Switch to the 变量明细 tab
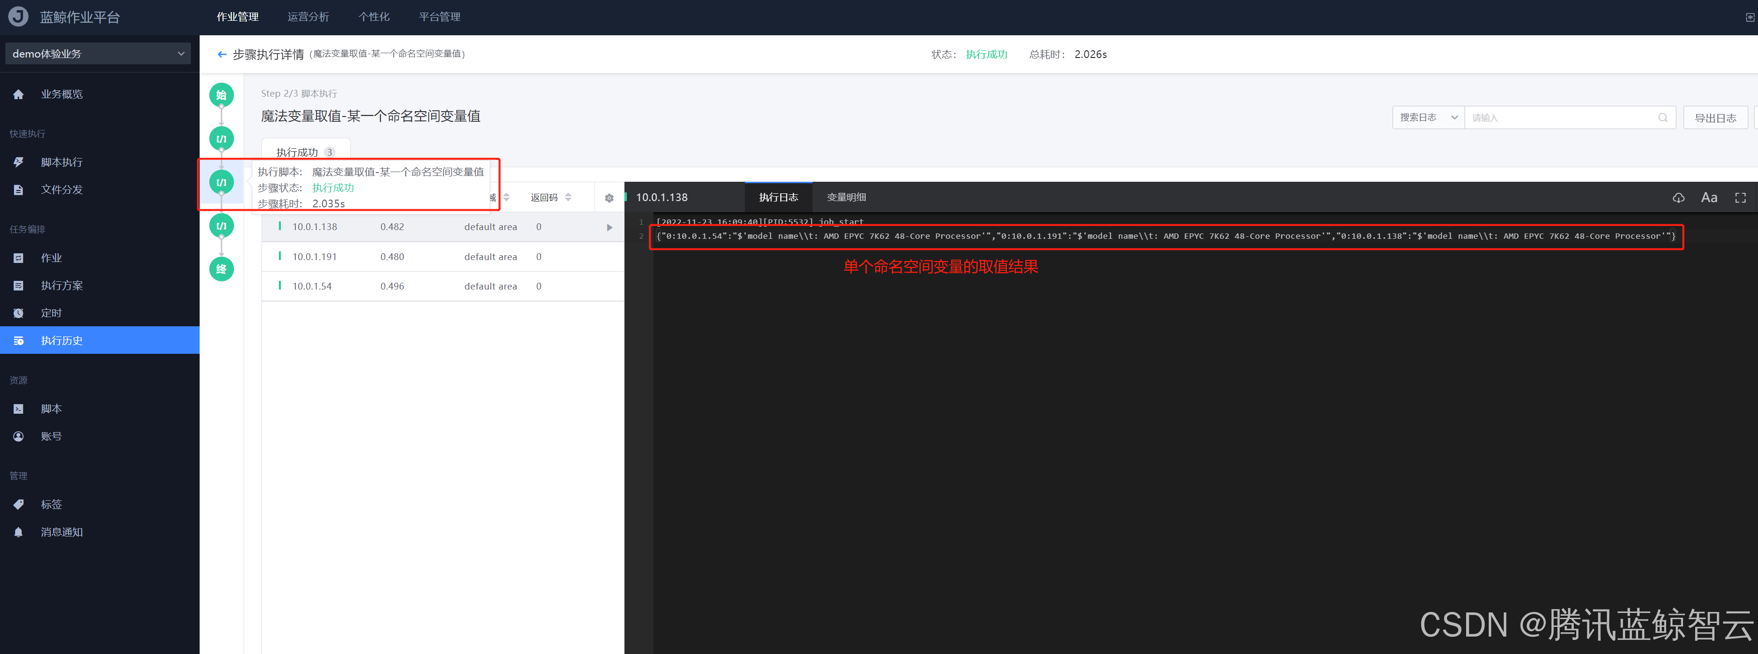1758x654 pixels. coord(845,198)
